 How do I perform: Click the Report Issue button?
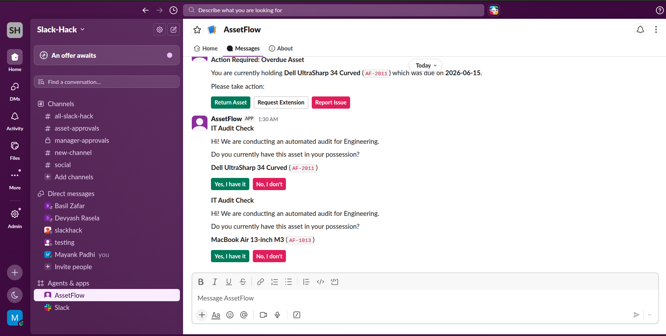pos(331,102)
